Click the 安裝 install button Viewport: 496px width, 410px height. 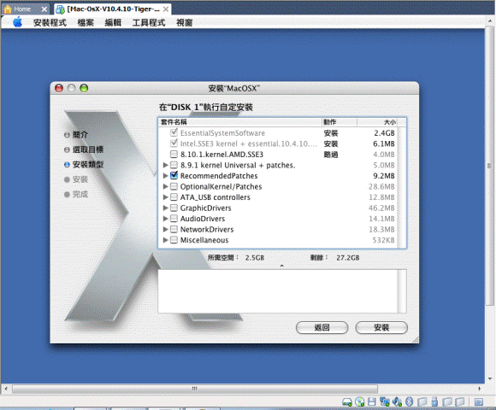coord(381,327)
